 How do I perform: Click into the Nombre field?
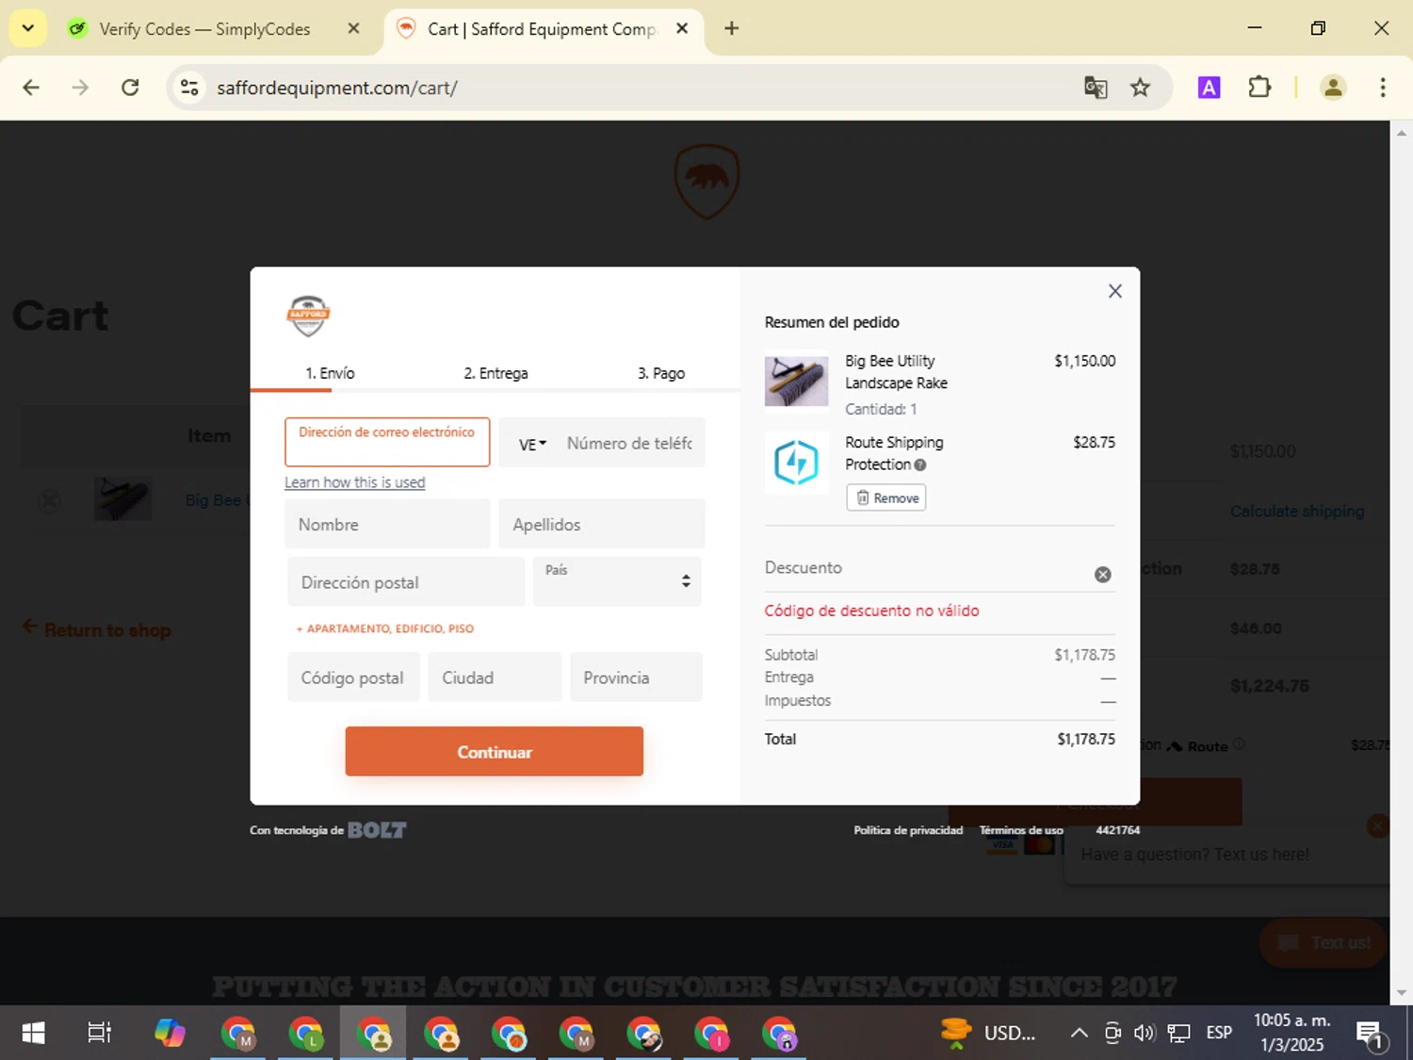[x=387, y=524]
